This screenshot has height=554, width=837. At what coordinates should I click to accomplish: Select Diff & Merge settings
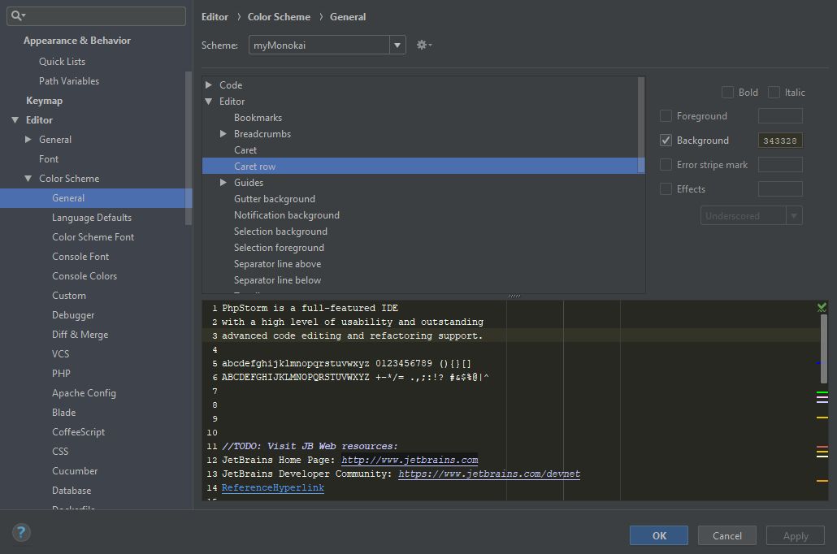[x=80, y=335]
